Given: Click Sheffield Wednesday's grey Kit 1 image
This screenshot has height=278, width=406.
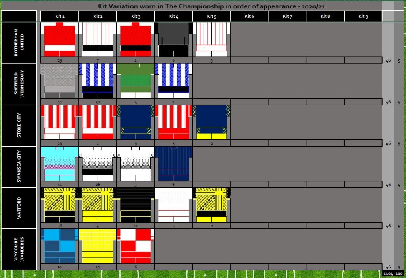Looking at the screenshot, I should click(x=59, y=81).
